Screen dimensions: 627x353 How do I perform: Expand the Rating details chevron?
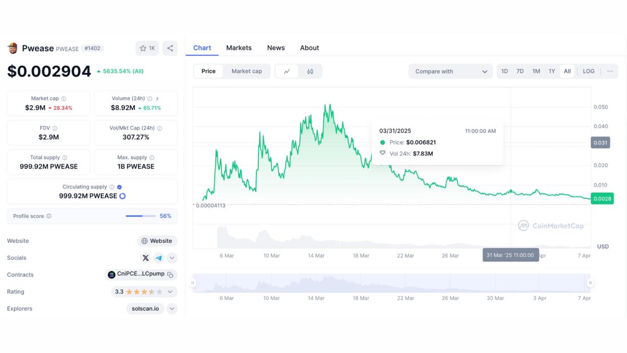[x=170, y=292]
